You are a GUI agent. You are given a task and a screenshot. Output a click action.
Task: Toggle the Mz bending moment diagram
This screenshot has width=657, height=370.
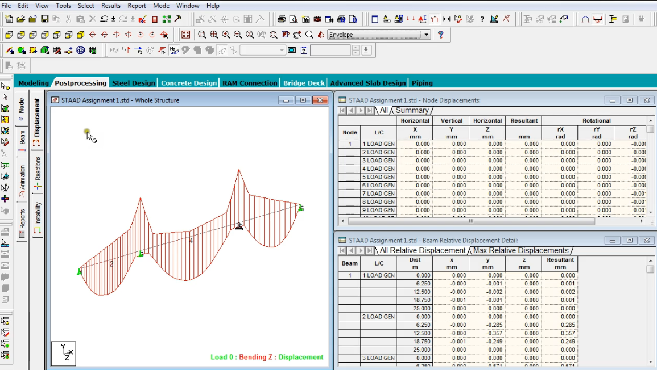point(173,50)
